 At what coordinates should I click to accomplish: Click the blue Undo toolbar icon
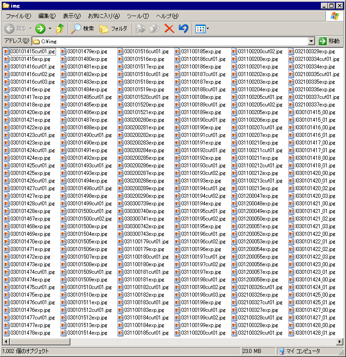[x=183, y=29]
